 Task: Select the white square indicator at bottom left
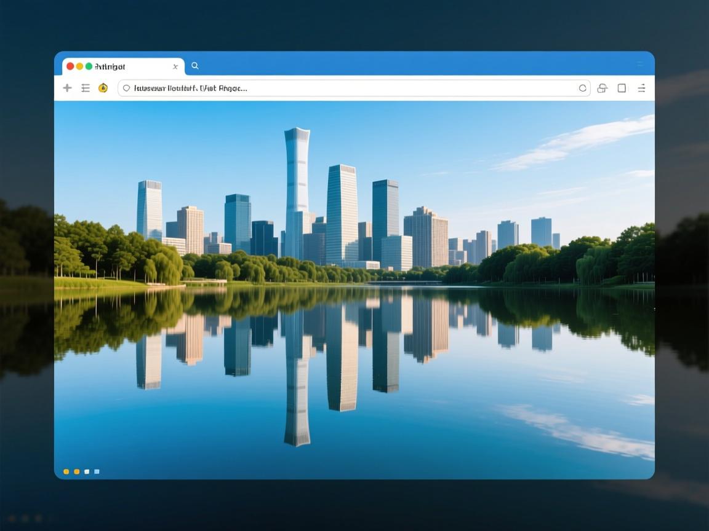(87, 472)
